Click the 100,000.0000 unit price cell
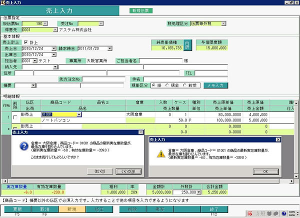This screenshot has height=218, width=300. 224,120
